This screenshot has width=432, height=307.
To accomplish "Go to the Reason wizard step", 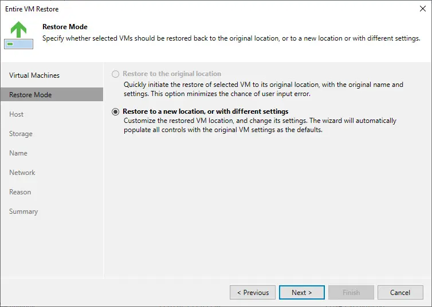I will click(20, 192).
